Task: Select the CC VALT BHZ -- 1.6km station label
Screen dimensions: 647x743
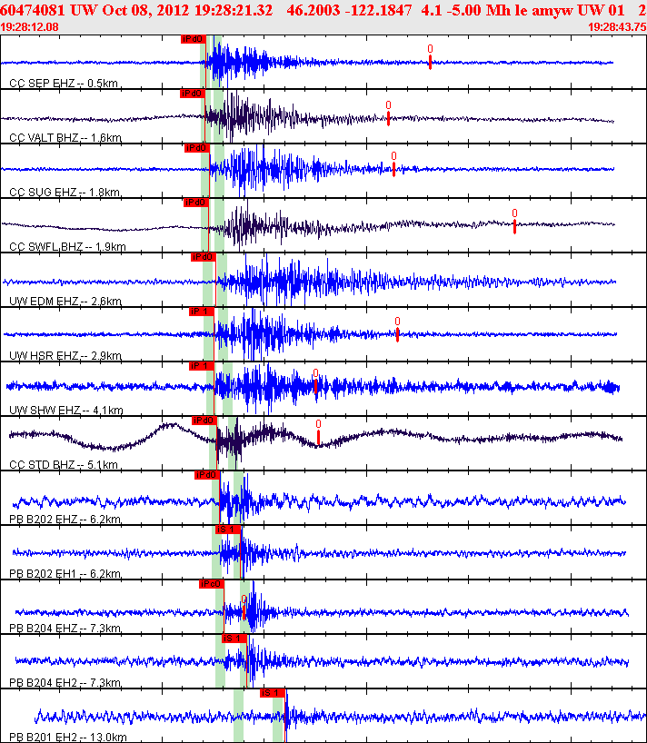Action: 65,138
